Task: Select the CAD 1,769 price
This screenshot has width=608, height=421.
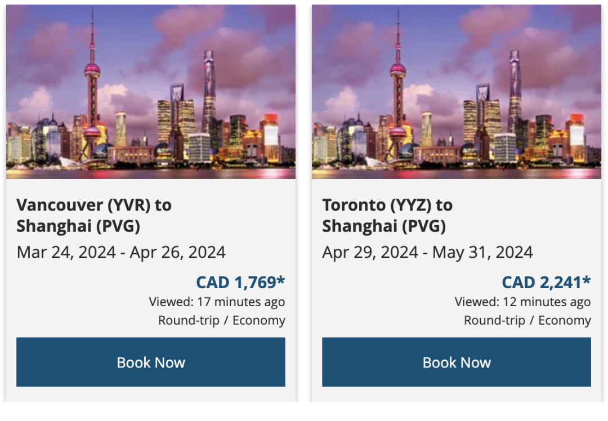Action: tap(236, 282)
